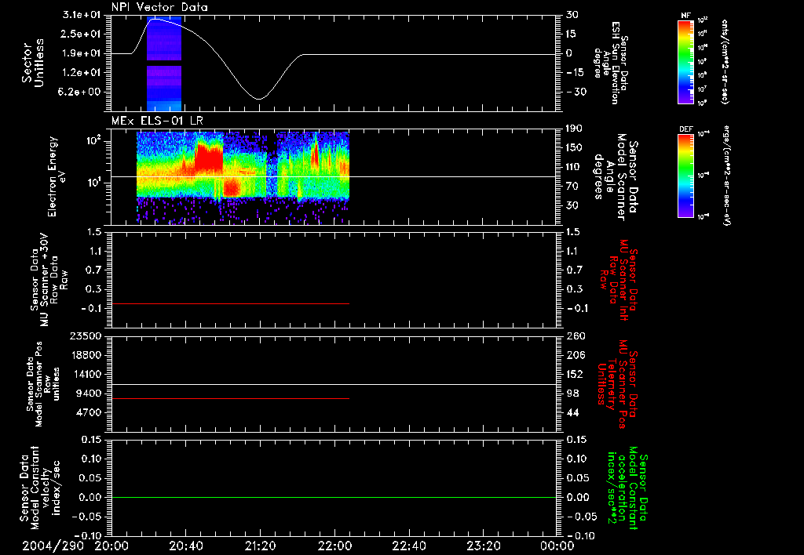The width and height of the screenshot is (804, 555).
Task: Click the ELS electron energy spectrogram
Action: 243,178
